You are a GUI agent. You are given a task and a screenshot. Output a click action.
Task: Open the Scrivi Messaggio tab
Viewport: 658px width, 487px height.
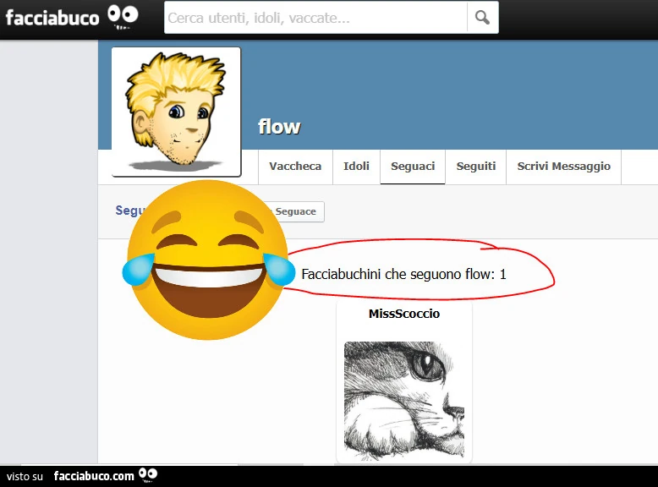563,167
